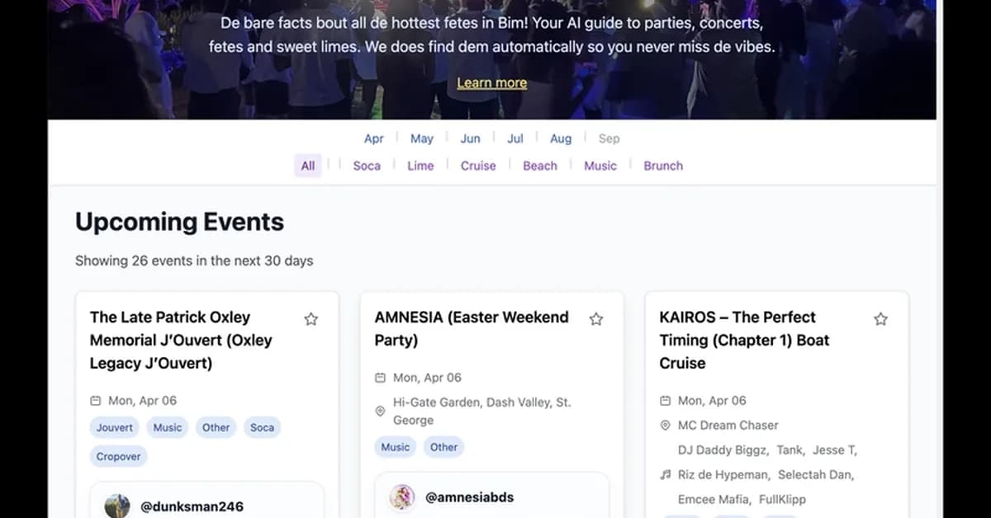Click the Cropover tag chip
991x518 pixels.
click(x=118, y=456)
